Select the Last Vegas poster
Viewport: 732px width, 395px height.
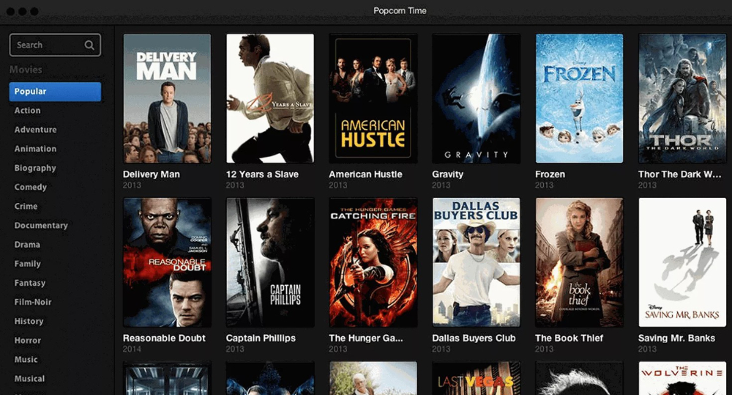[477, 378]
